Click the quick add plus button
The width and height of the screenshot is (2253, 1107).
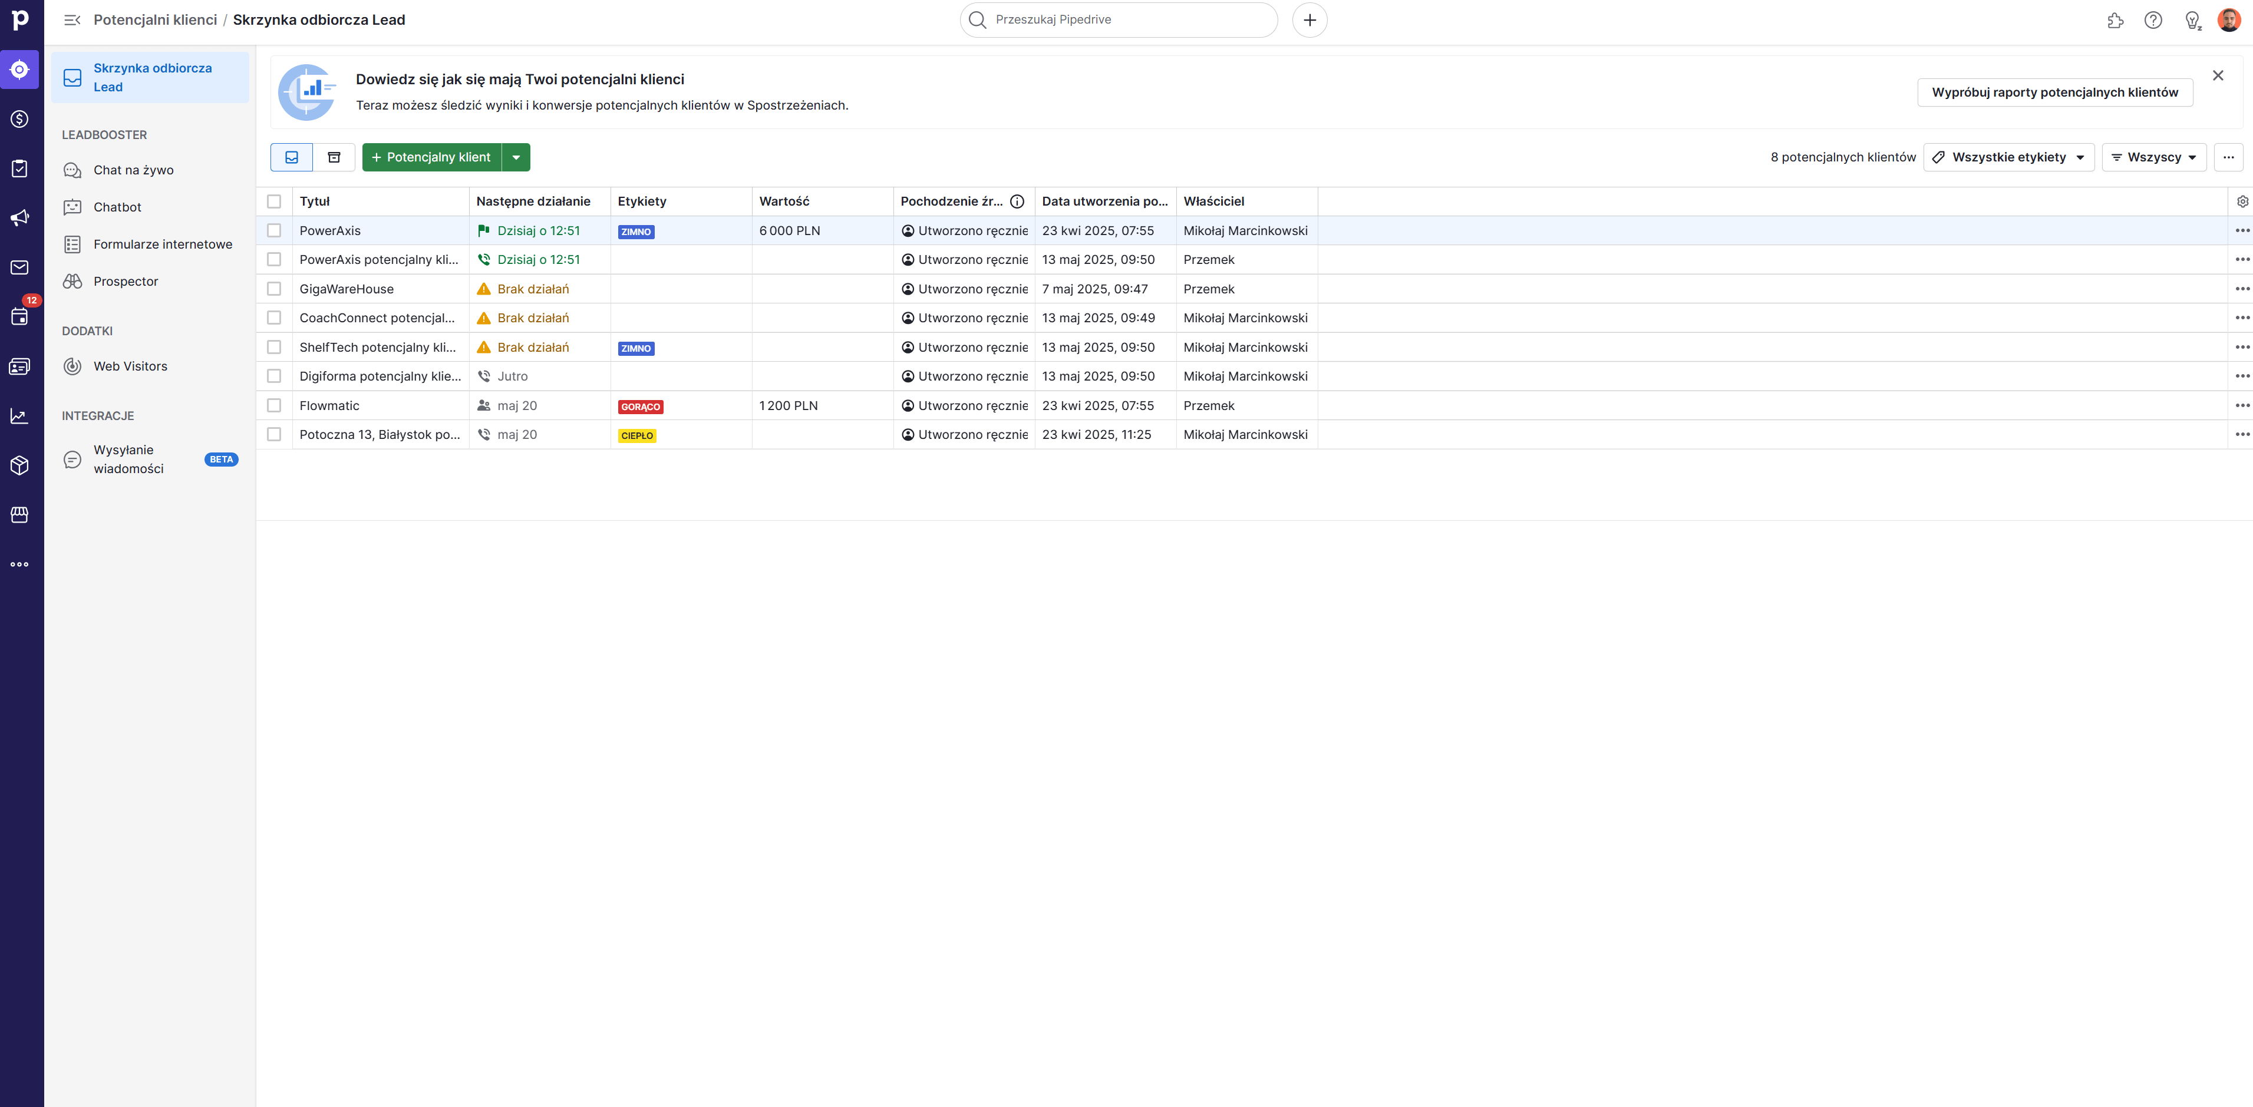coord(1309,20)
